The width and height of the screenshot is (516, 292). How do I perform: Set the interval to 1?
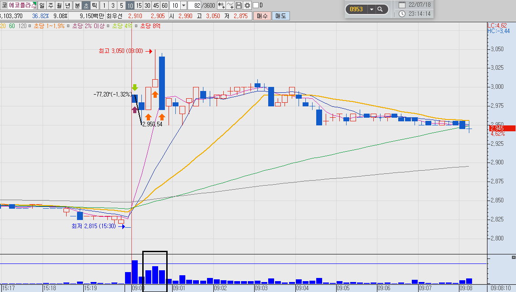point(104,5)
